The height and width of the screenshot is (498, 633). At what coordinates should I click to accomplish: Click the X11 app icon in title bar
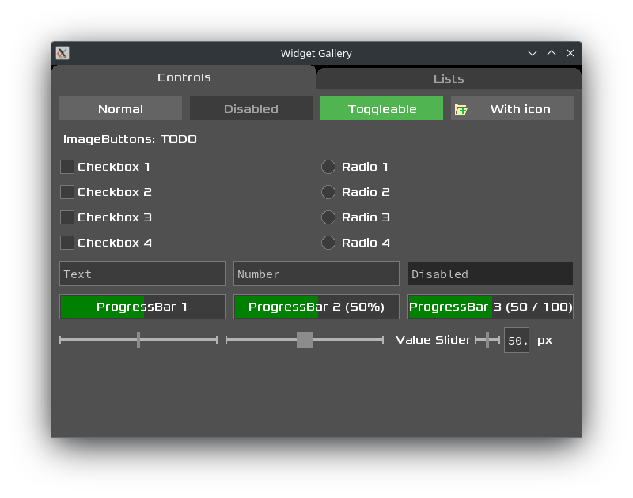(x=63, y=53)
